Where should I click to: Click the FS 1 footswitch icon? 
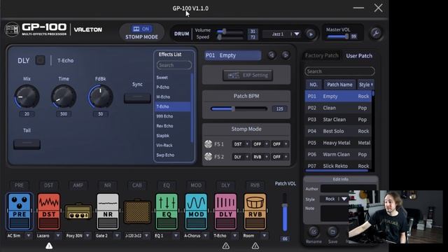point(209,144)
